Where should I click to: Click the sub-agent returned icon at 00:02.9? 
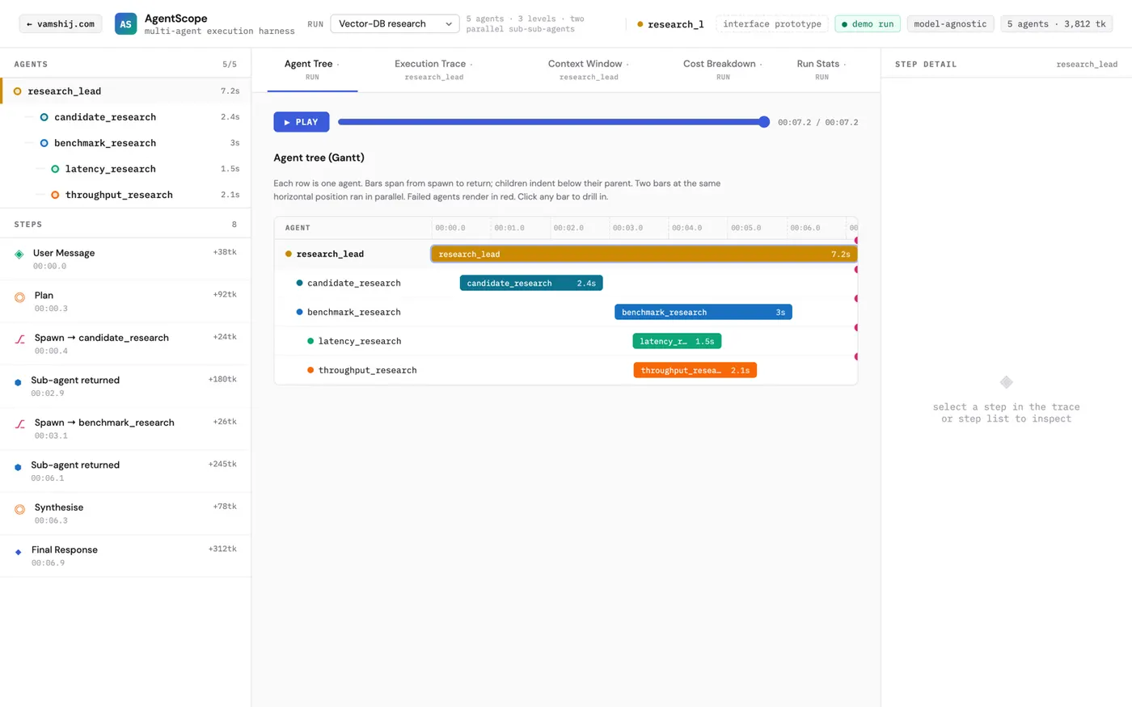click(18, 382)
